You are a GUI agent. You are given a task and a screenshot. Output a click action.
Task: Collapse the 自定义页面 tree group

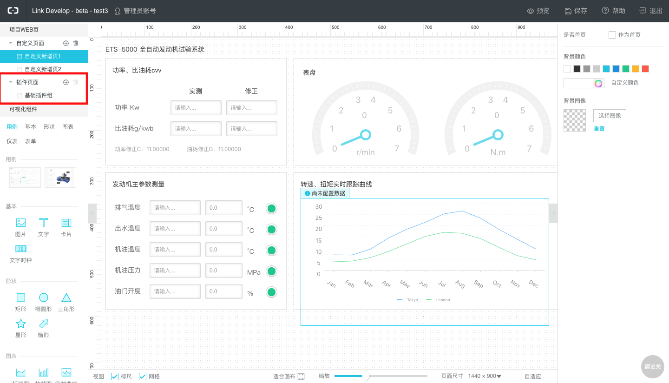[11, 43]
